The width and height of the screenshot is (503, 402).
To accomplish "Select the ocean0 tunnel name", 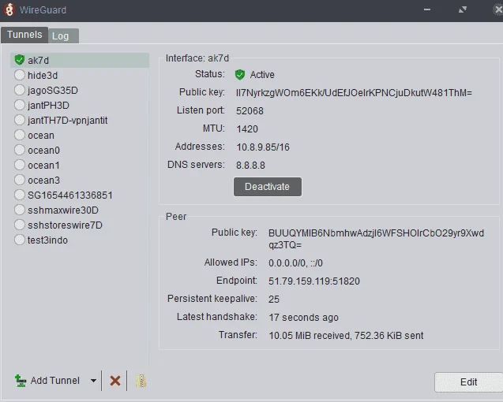I will point(43,151).
